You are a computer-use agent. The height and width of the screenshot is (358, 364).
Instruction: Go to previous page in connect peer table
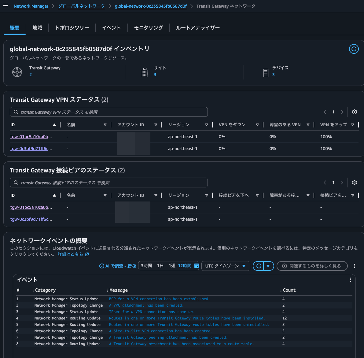[x=325, y=183]
